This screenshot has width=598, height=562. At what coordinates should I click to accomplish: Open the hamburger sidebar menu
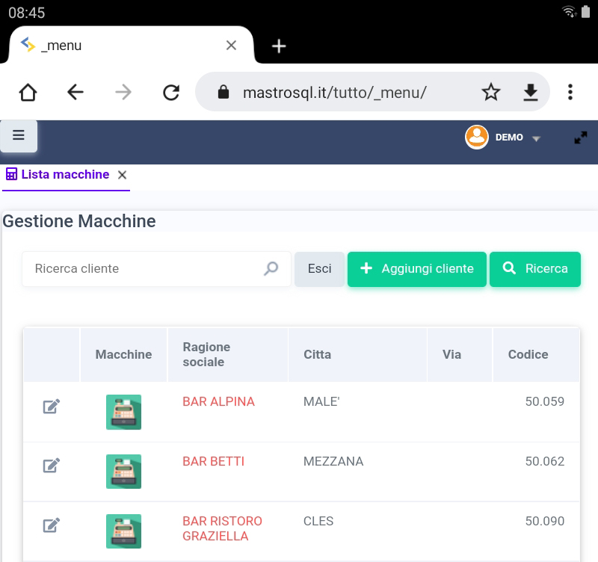(x=19, y=136)
